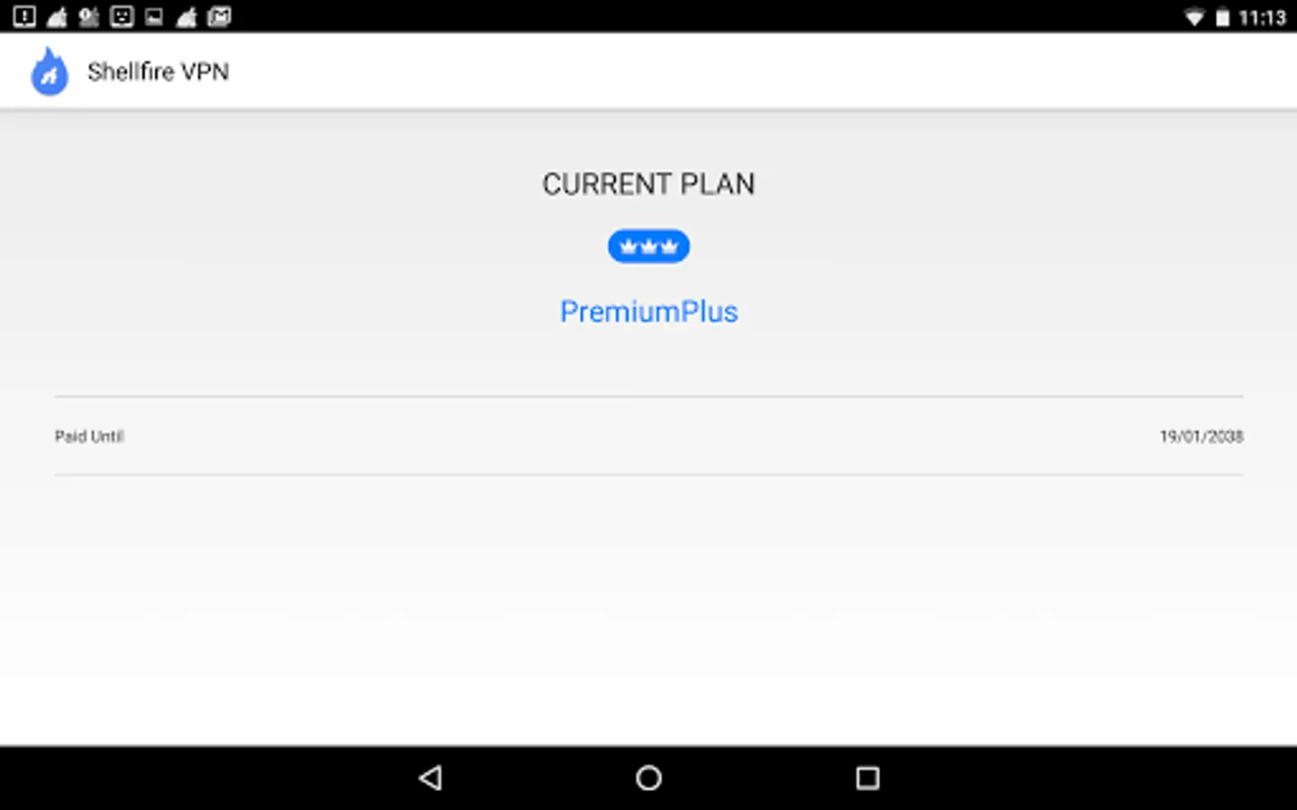Tap the Wi-Fi signal status icon

tap(1193, 17)
